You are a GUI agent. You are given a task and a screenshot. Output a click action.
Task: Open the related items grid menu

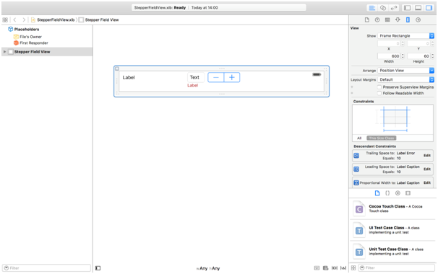(5, 19)
